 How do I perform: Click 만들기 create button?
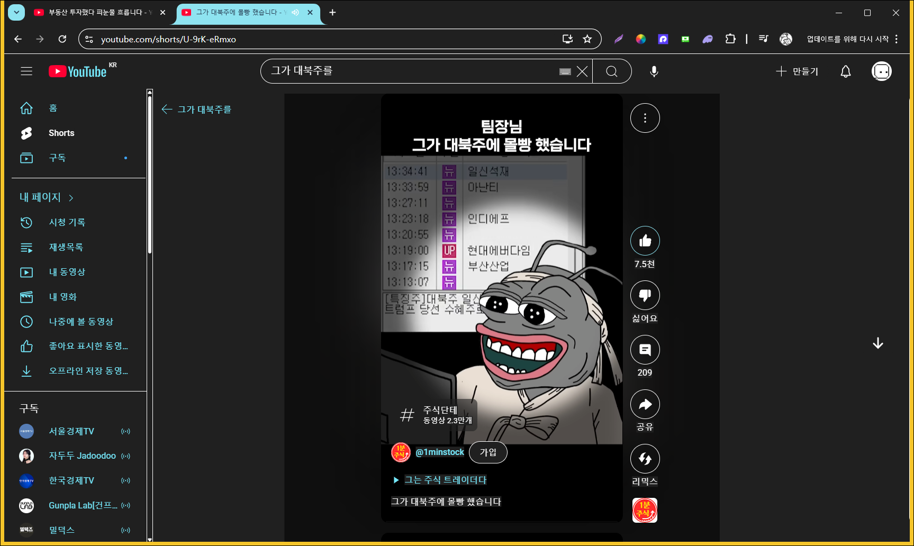(x=797, y=71)
